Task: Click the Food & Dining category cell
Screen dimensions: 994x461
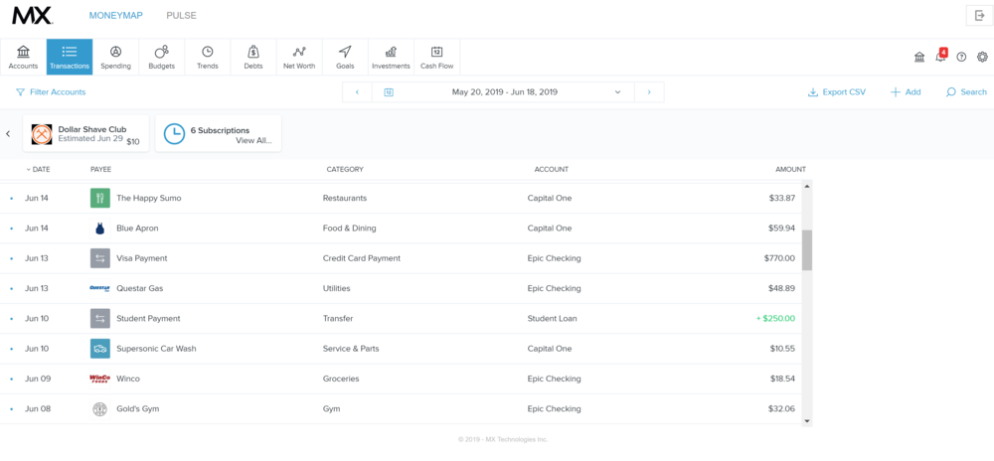Action: point(349,228)
